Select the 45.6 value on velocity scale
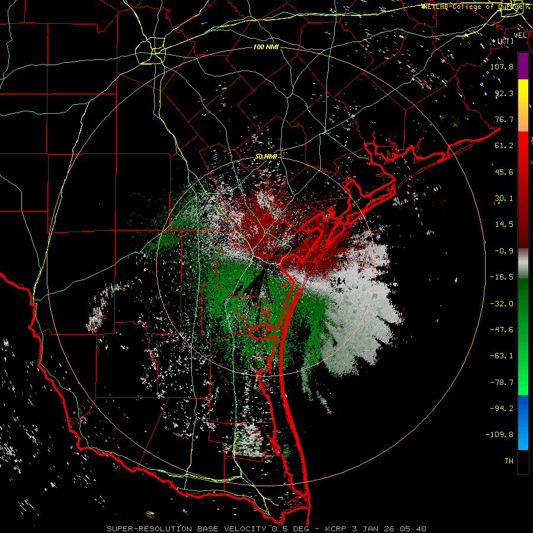Image resolution: width=533 pixels, height=533 pixels. click(x=504, y=172)
